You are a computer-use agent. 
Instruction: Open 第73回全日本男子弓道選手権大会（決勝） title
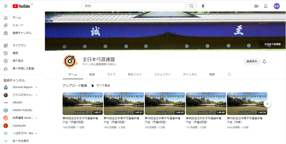tap(245, 120)
